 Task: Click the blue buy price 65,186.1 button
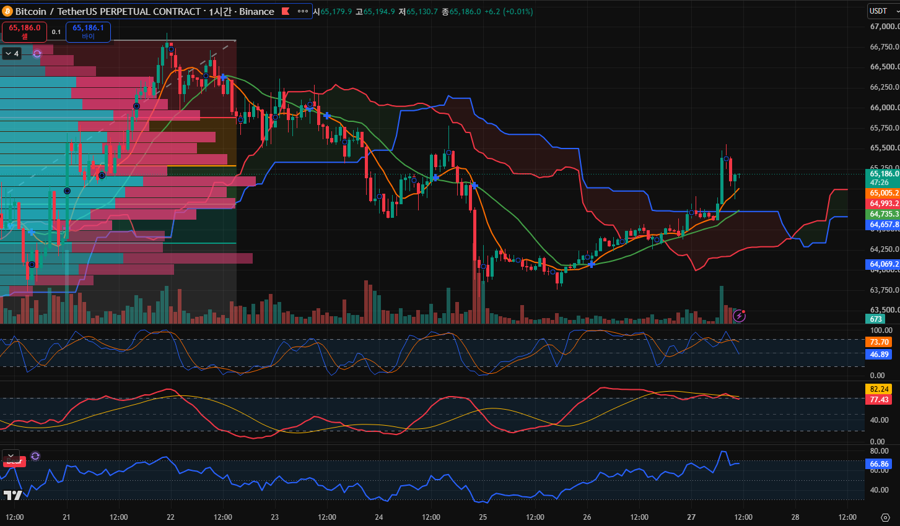click(x=89, y=32)
